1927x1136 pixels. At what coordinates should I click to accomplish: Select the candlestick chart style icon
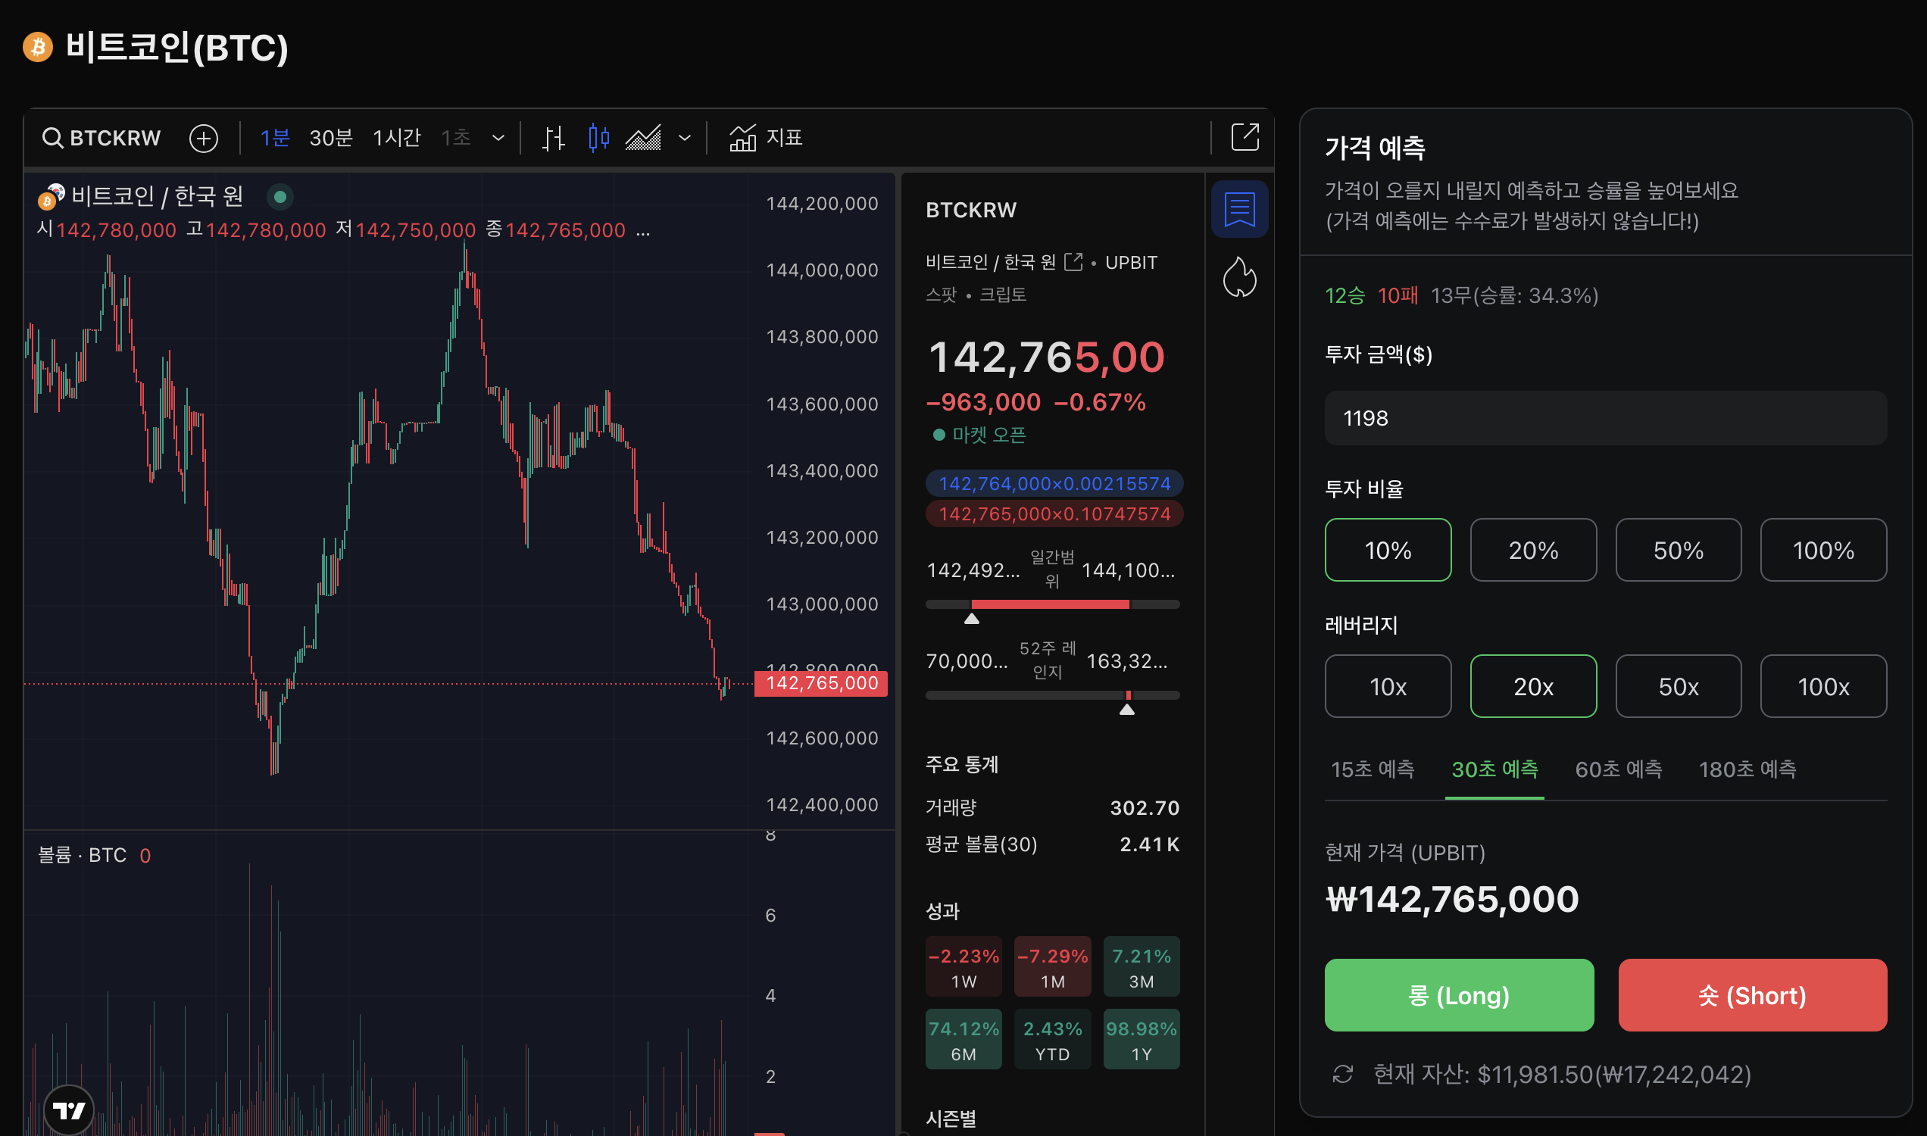pos(598,138)
